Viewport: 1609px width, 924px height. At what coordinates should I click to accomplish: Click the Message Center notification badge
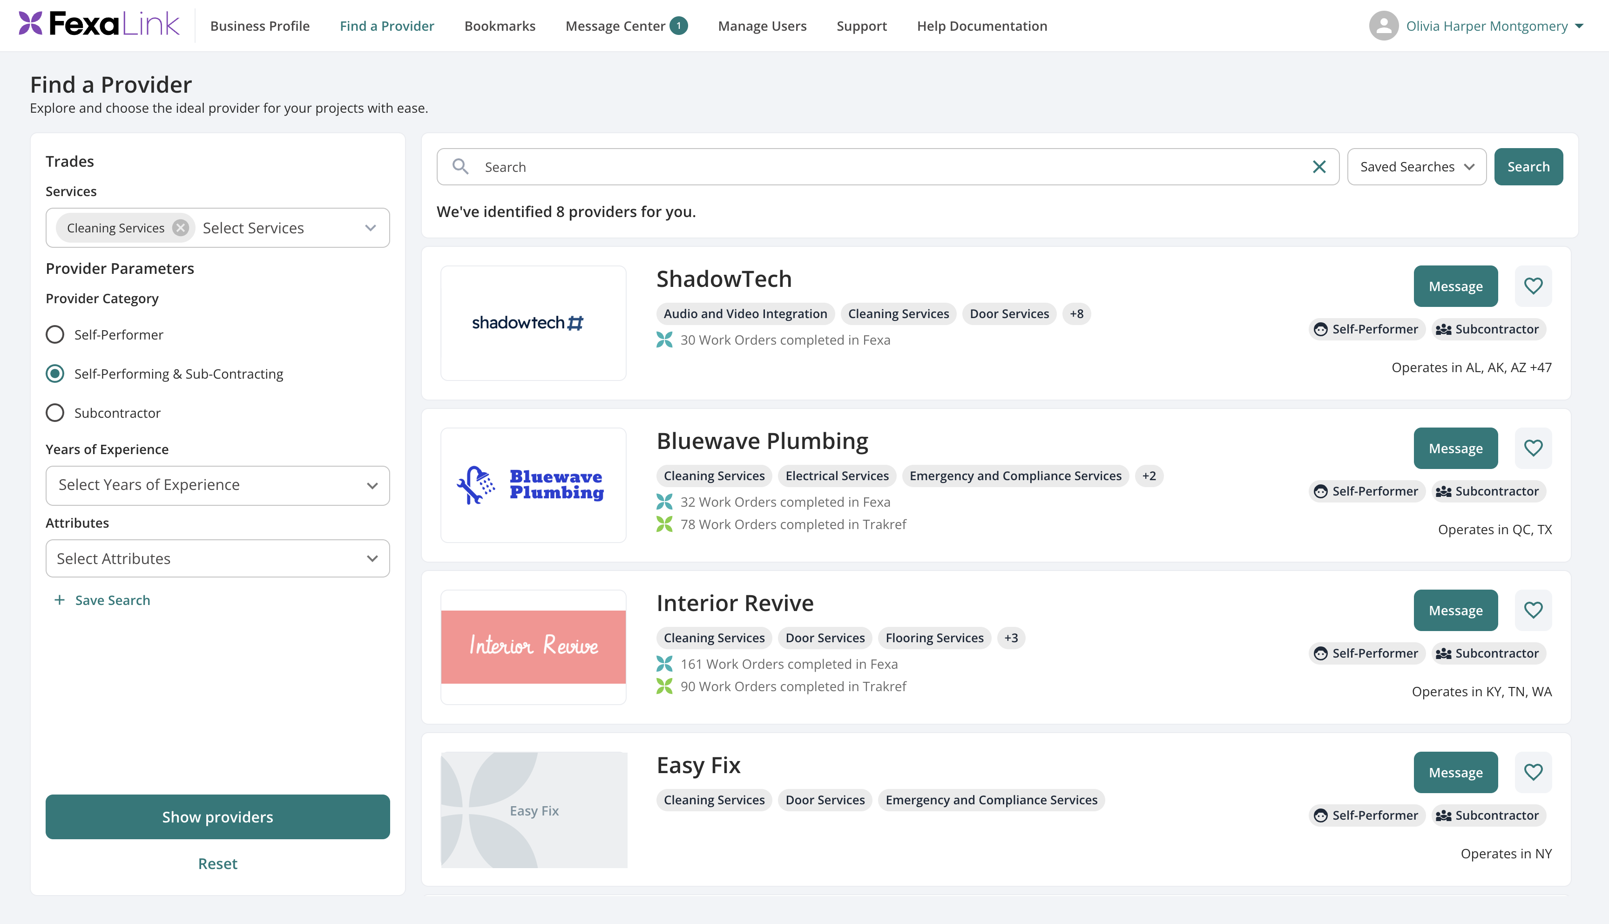679,26
